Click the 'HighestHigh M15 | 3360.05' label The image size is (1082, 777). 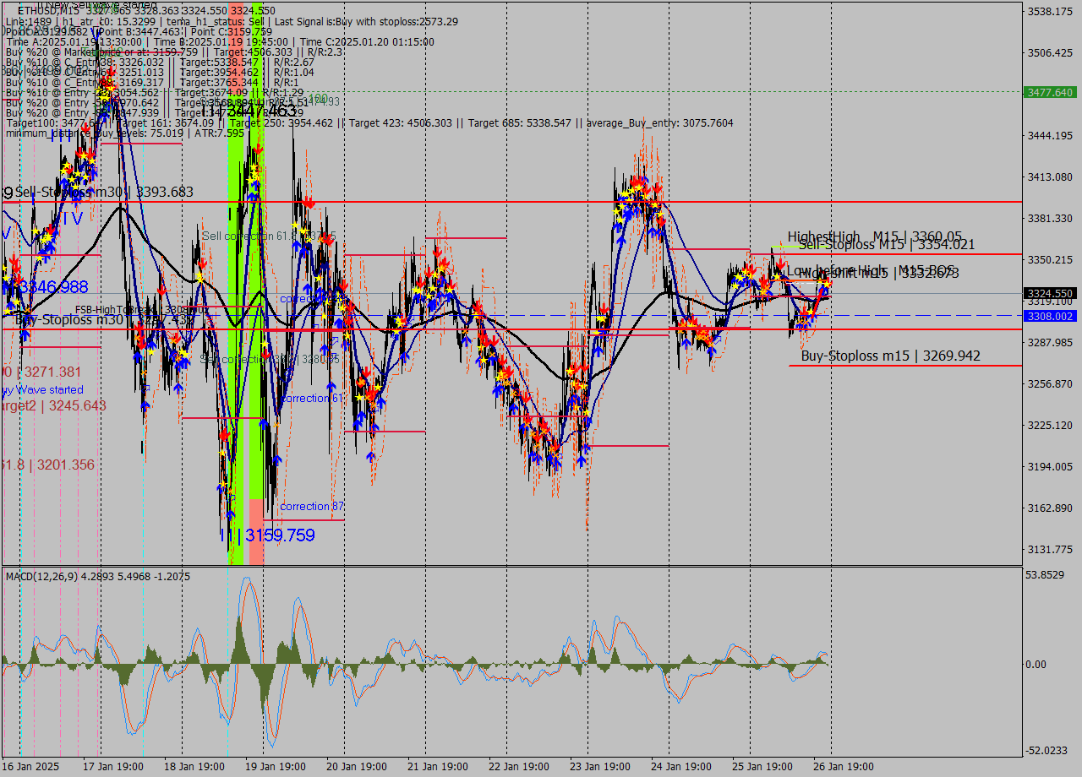click(x=875, y=236)
